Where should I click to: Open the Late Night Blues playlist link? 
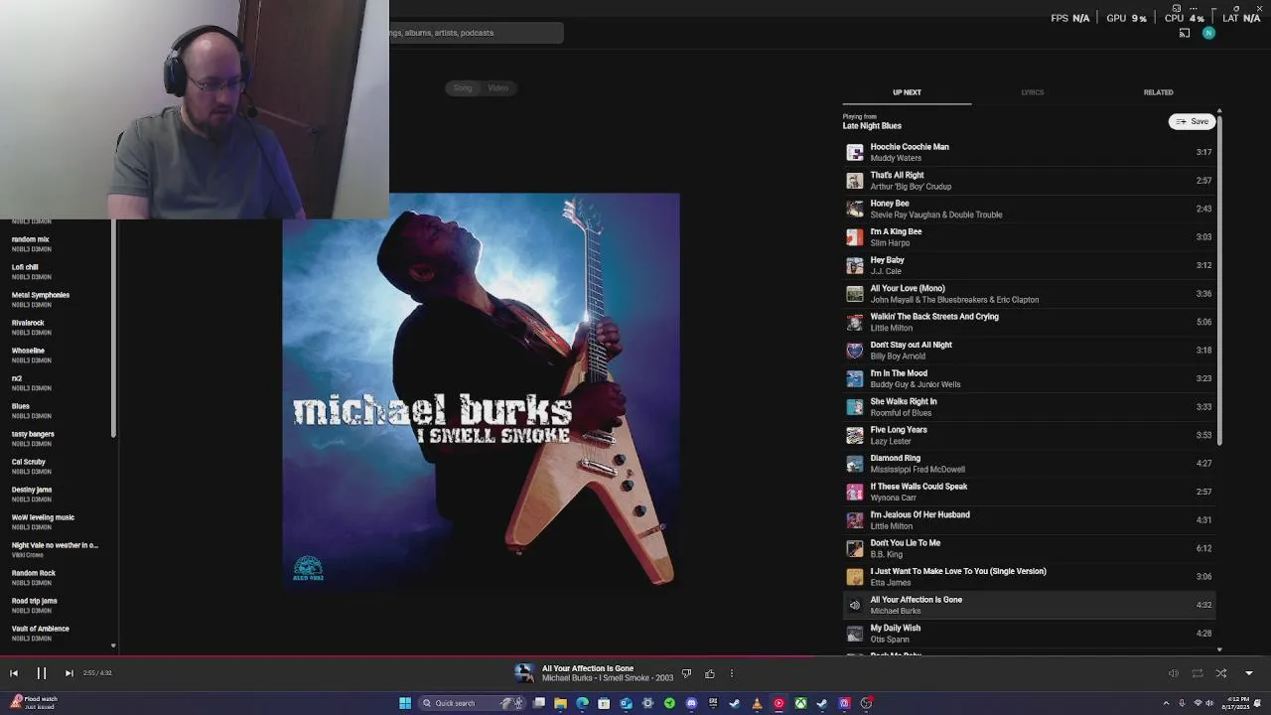coord(872,126)
